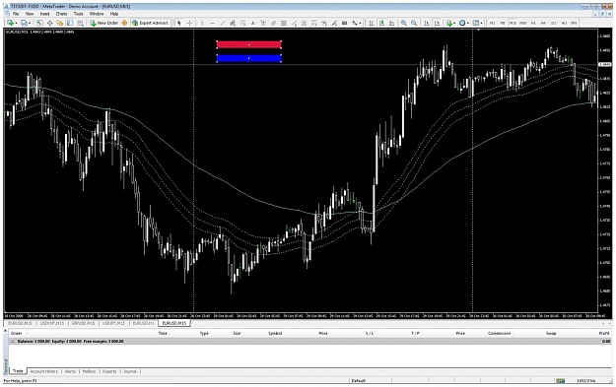Open the Tools menu
Image resolution: width=616 pixels, height=387 pixels.
[78, 14]
